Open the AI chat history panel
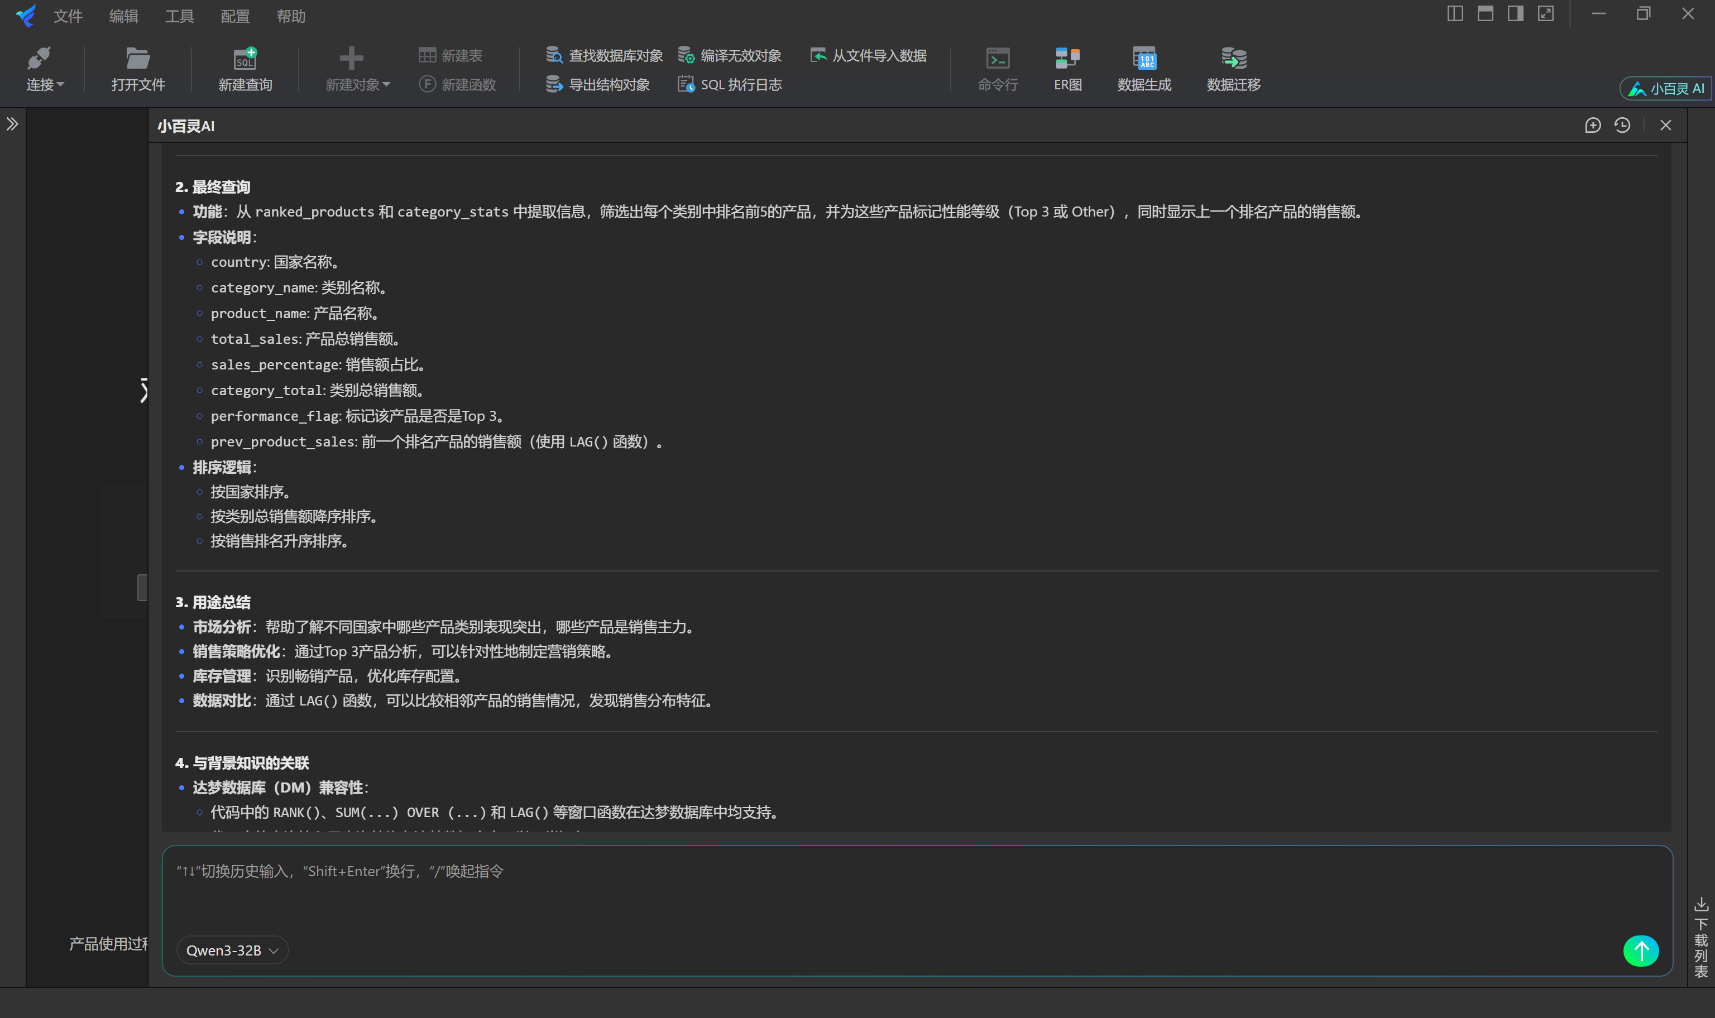1715x1018 pixels. (x=1622, y=126)
